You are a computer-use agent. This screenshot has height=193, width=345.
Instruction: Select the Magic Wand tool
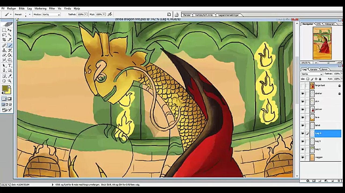pyautogui.click(x=10, y=35)
